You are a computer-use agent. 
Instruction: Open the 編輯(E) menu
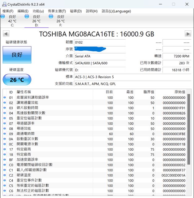23,11
